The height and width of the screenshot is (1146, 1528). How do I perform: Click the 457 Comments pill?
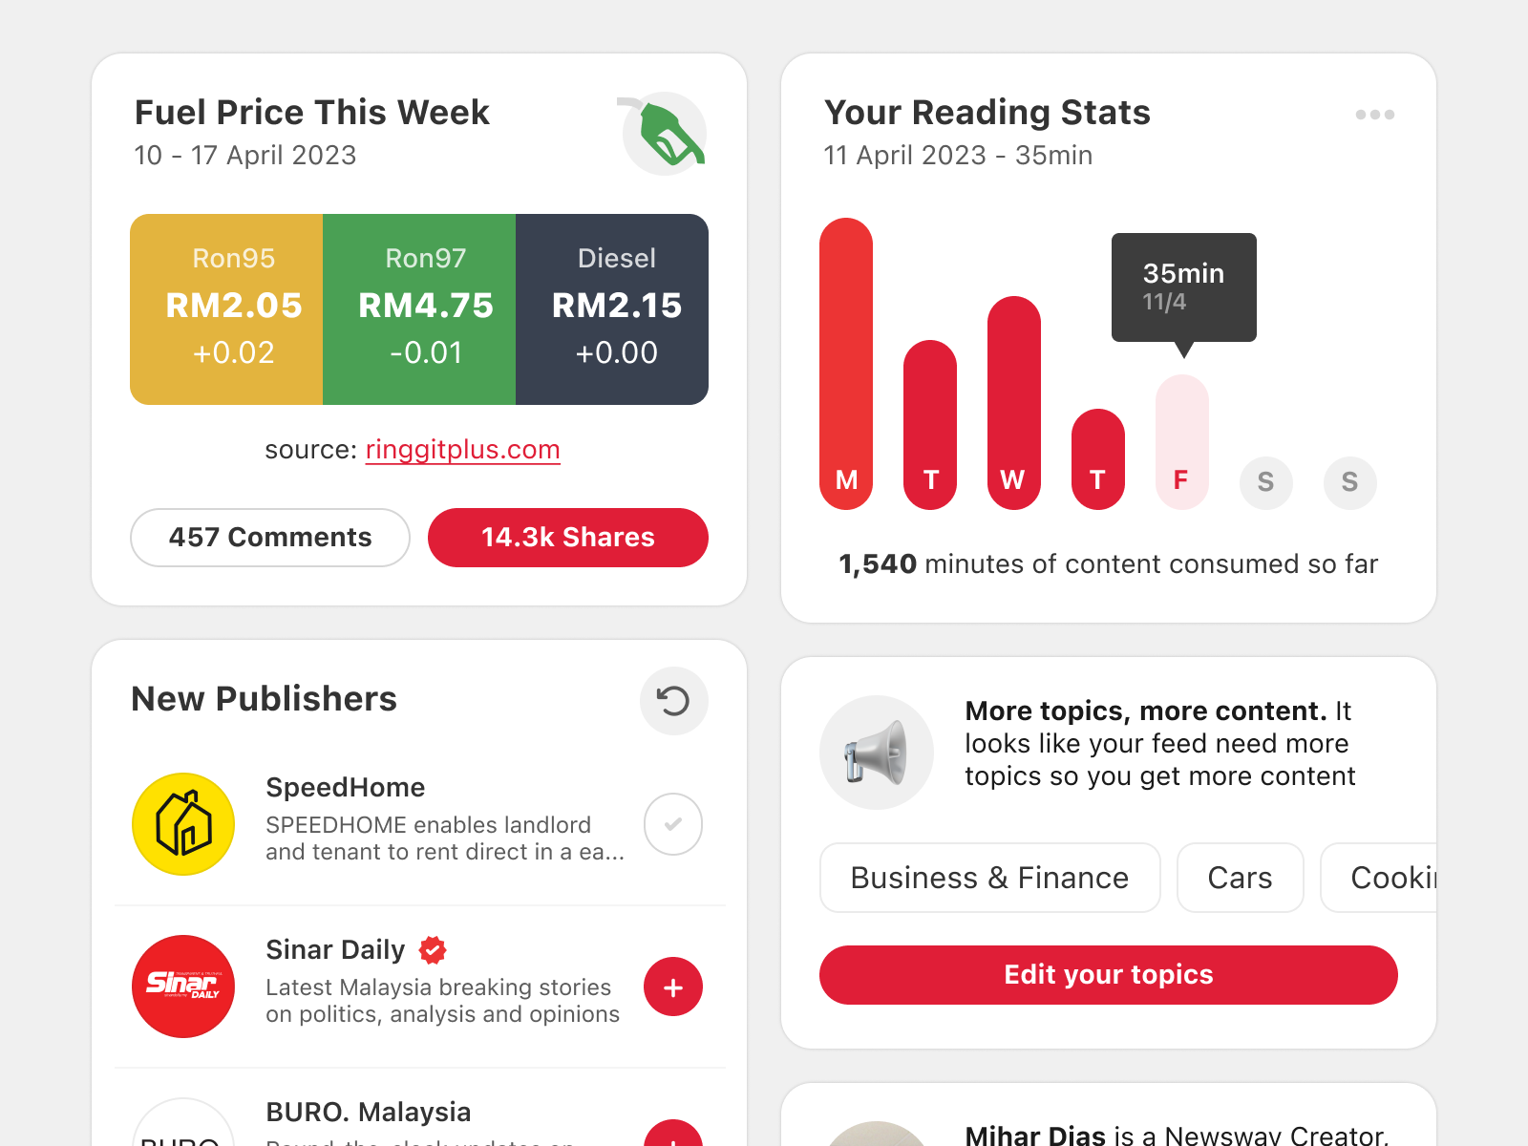tap(269, 538)
